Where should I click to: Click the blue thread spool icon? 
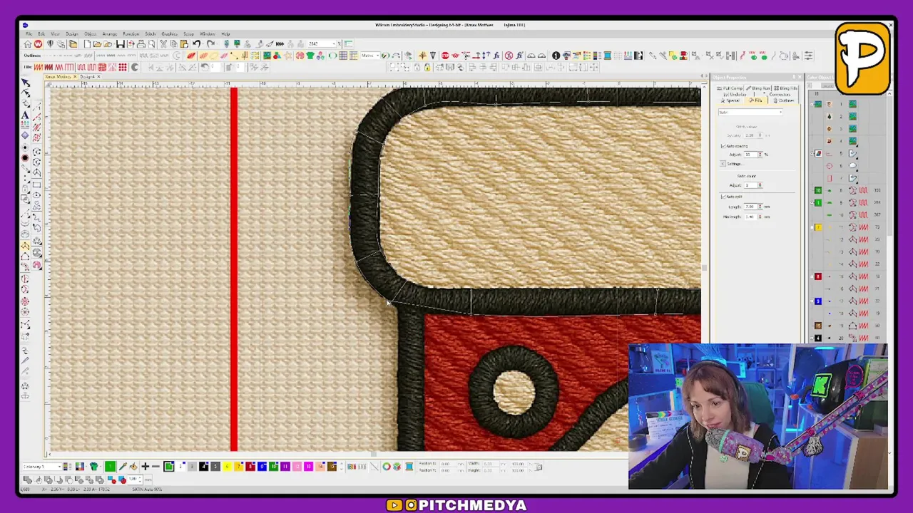(x=607, y=56)
